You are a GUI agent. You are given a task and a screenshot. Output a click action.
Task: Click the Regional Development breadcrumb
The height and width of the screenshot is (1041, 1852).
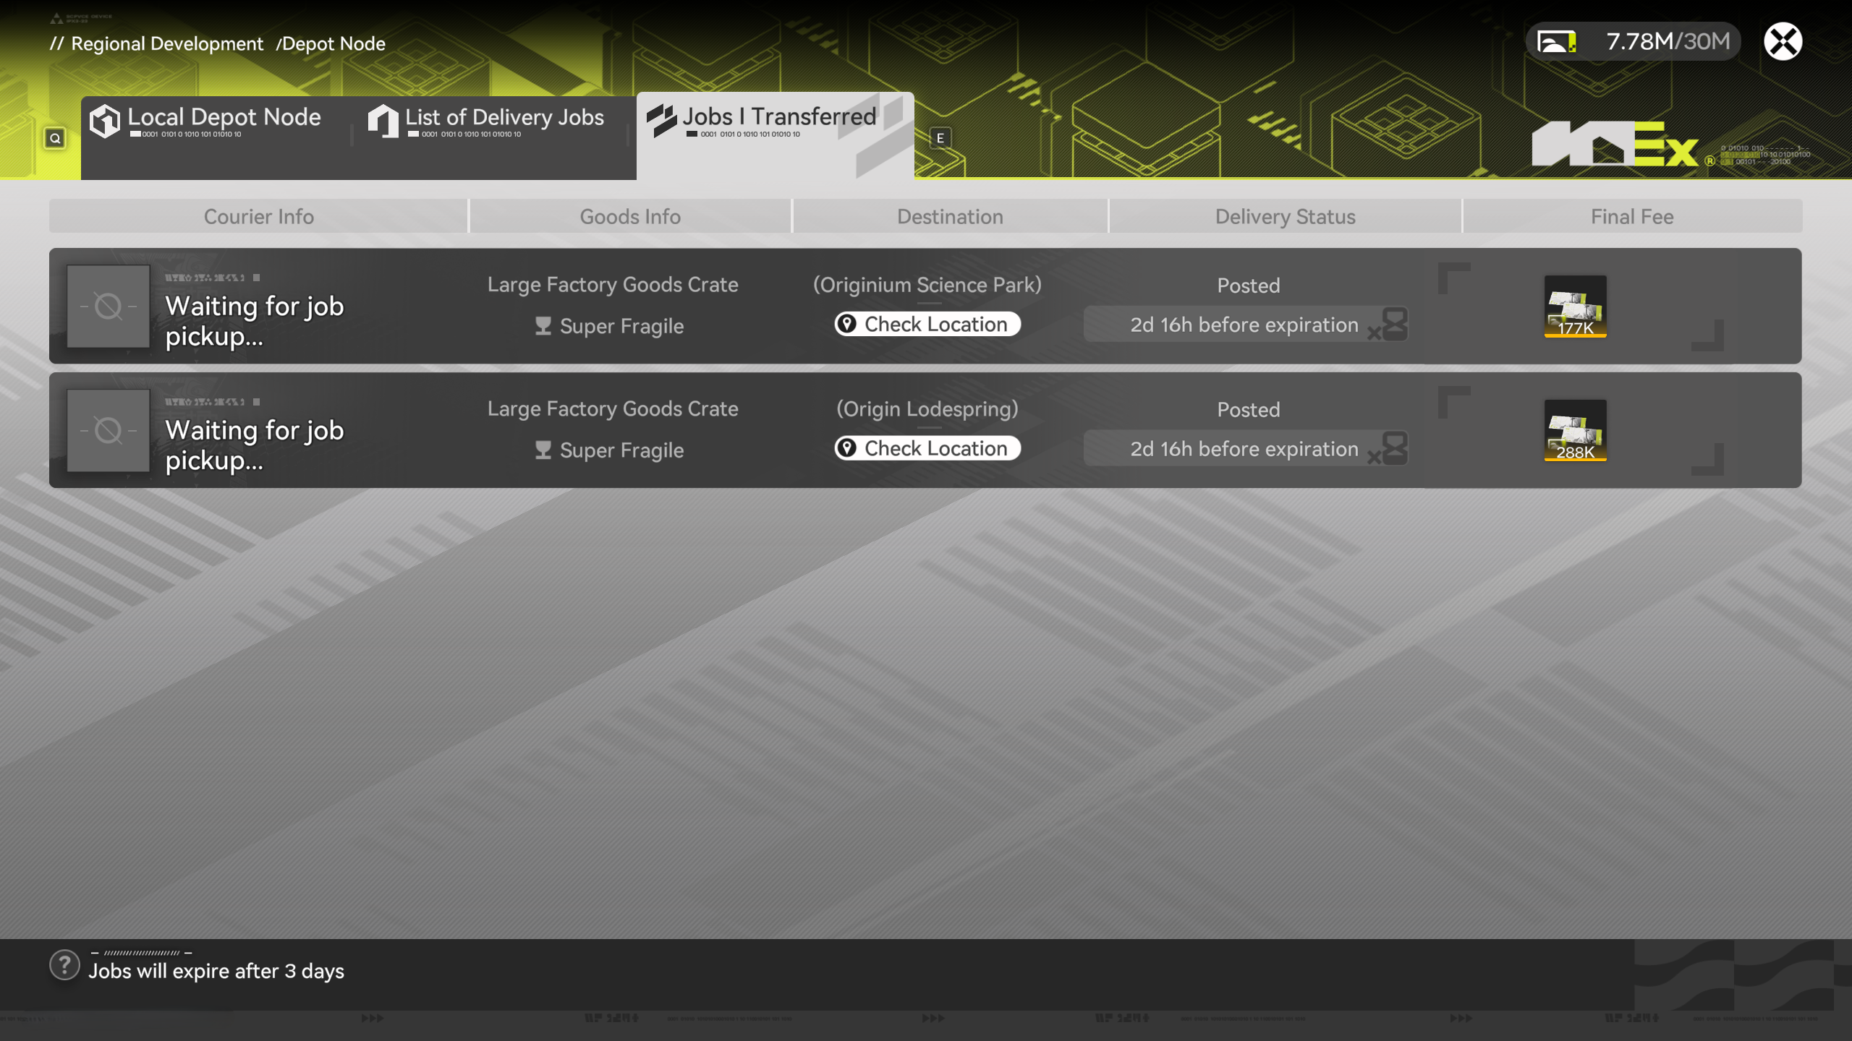click(166, 43)
